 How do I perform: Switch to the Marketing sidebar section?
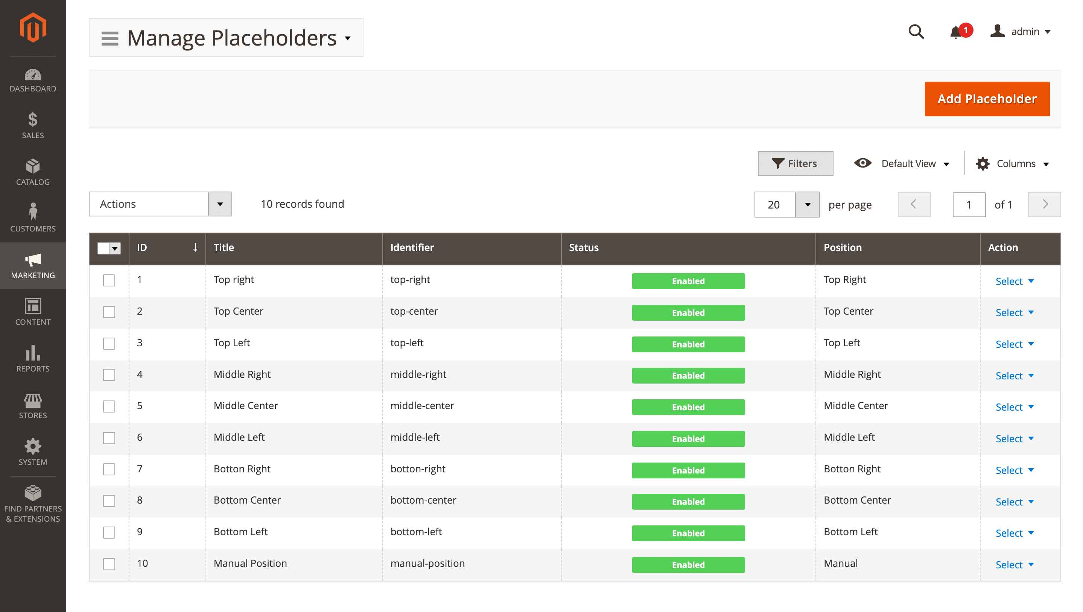point(33,266)
